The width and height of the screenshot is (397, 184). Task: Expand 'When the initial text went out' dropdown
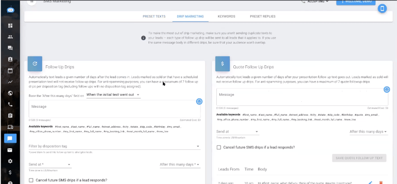(114, 95)
